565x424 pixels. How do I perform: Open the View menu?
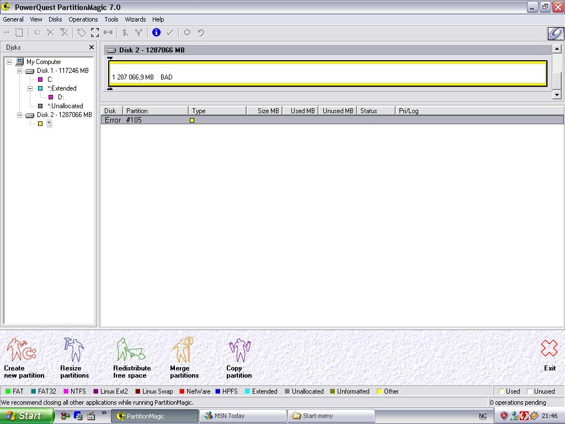tap(36, 19)
